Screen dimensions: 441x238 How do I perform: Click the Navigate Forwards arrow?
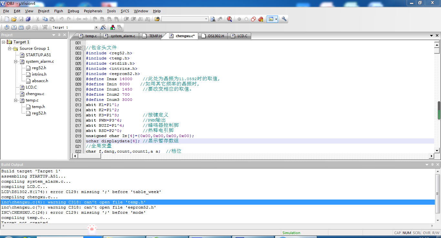(85, 19)
